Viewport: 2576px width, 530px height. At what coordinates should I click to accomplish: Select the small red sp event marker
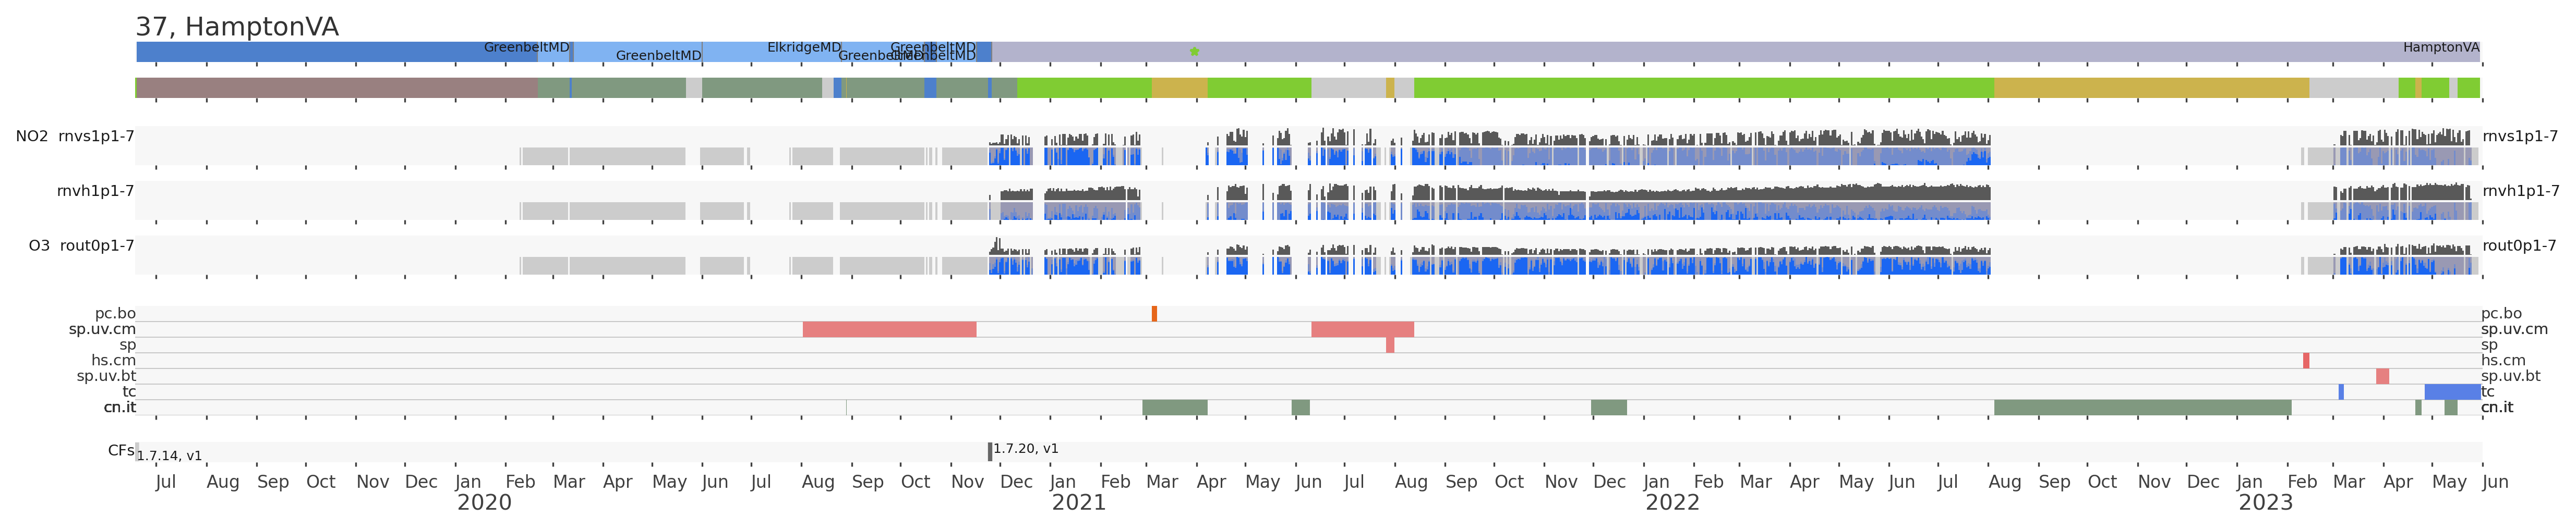tap(1390, 346)
